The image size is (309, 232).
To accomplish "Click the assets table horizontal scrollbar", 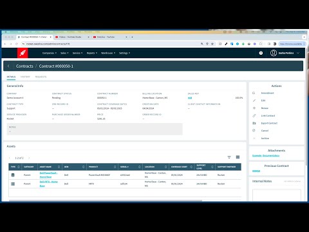I will (x=106, y=201).
